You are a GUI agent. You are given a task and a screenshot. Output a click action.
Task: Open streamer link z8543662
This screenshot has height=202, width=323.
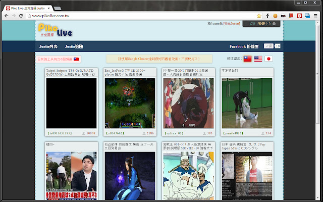(115, 133)
